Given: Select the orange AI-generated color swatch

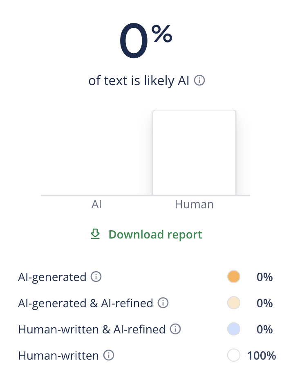Looking at the screenshot, I should point(233,277).
